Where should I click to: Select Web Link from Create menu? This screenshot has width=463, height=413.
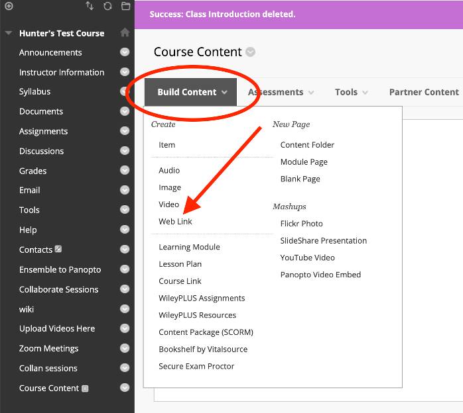[x=175, y=222]
